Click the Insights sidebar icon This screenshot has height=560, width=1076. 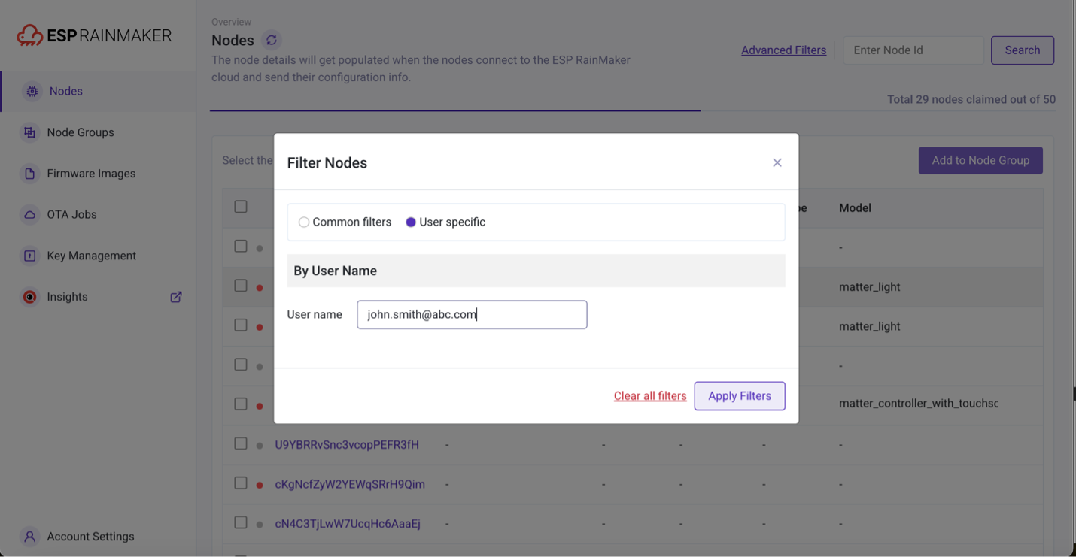[x=30, y=297]
